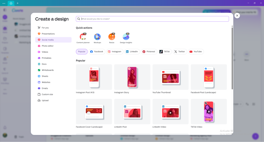264x142 pixels.
Task: Select the Presentations category
Action: coord(53,34)
